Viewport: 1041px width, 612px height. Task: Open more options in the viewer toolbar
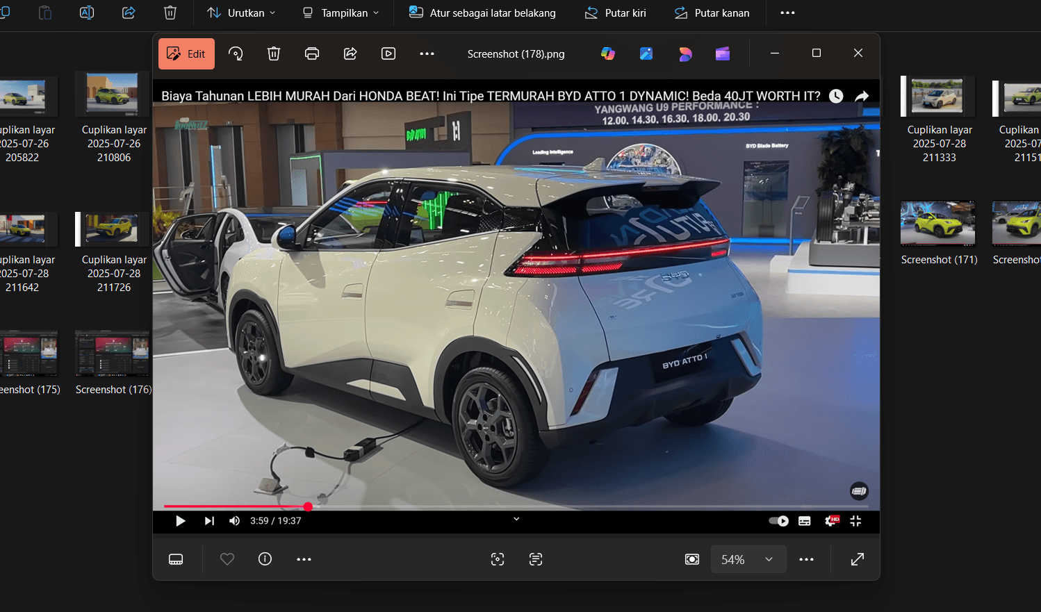[x=427, y=53]
